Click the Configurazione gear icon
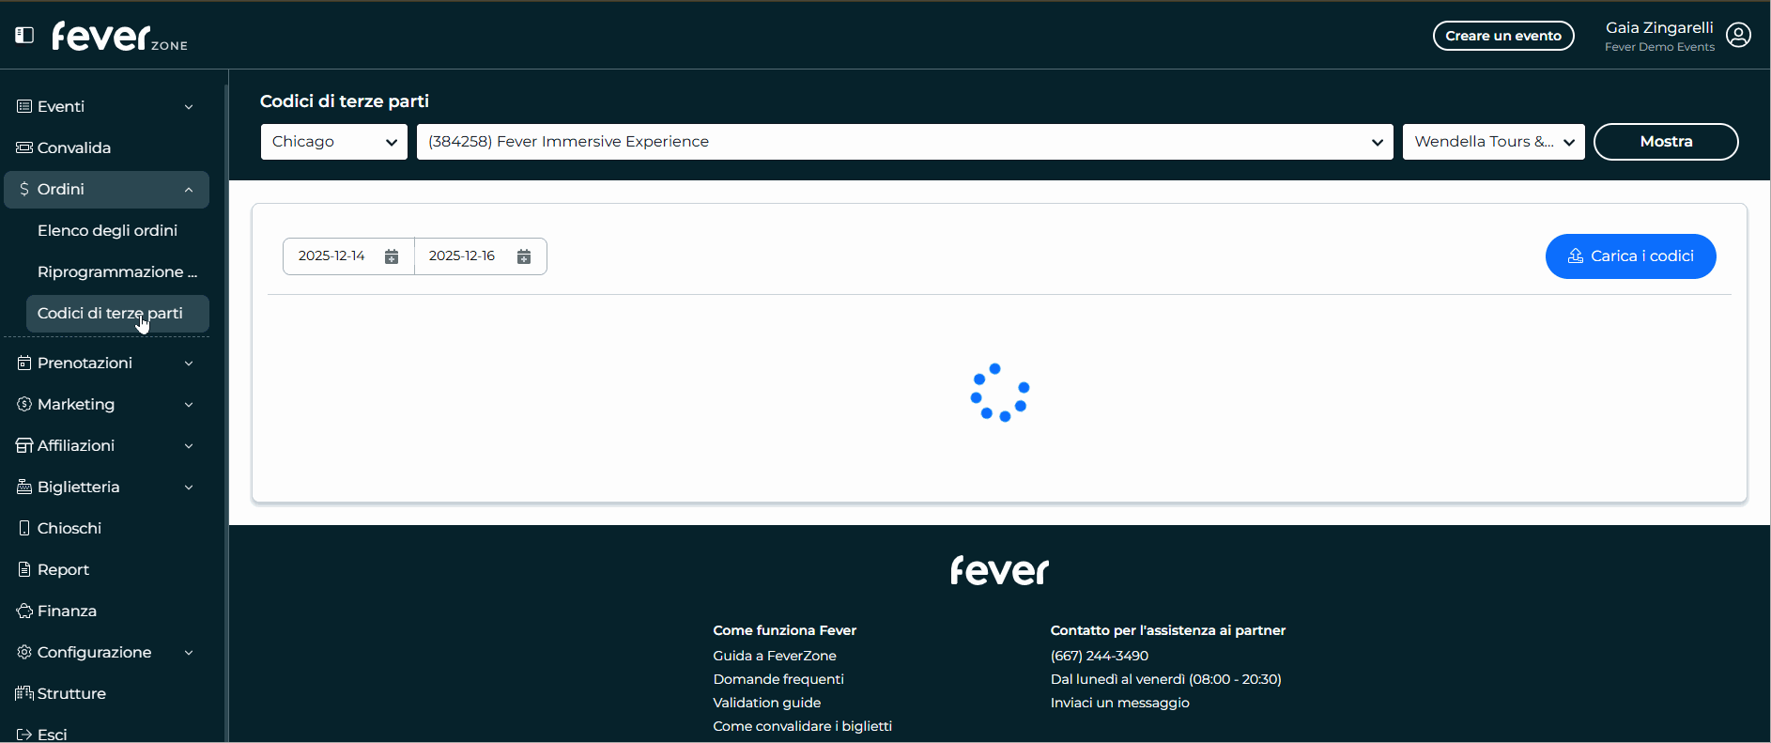Image resolution: width=1771 pixels, height=743 pixels. (x=24, y=652)
